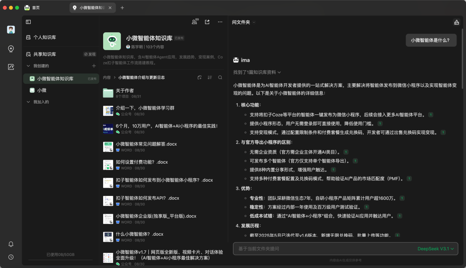Click thumbnail of 如何设置付费功能？.docx
This screenshot has width=466, height=268.
[108, 165]
